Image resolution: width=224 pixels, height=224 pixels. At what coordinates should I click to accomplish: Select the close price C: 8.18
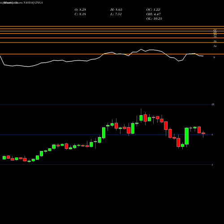(x=80, y=14)
